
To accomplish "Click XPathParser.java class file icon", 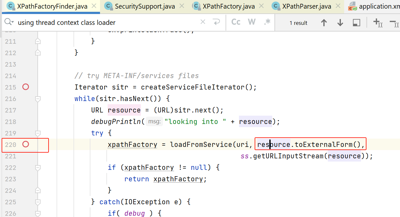I will pyautogui.click(x=276, y=6).
